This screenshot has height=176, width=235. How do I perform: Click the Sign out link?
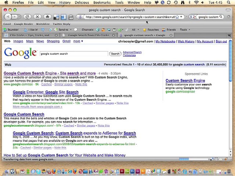pyautogui.click(x=221, y=41)
